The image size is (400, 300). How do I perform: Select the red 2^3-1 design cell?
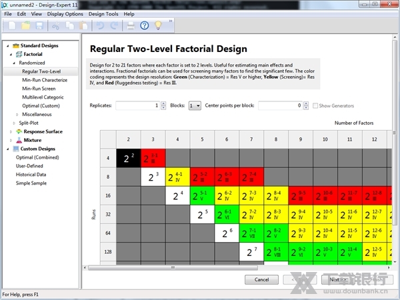click(153, 158)
